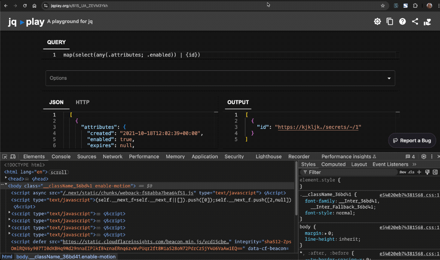The height and width of the screenshot is (260, 440).
Task: Open the Lighthouse DevTools panel
Action: [269, 157]
